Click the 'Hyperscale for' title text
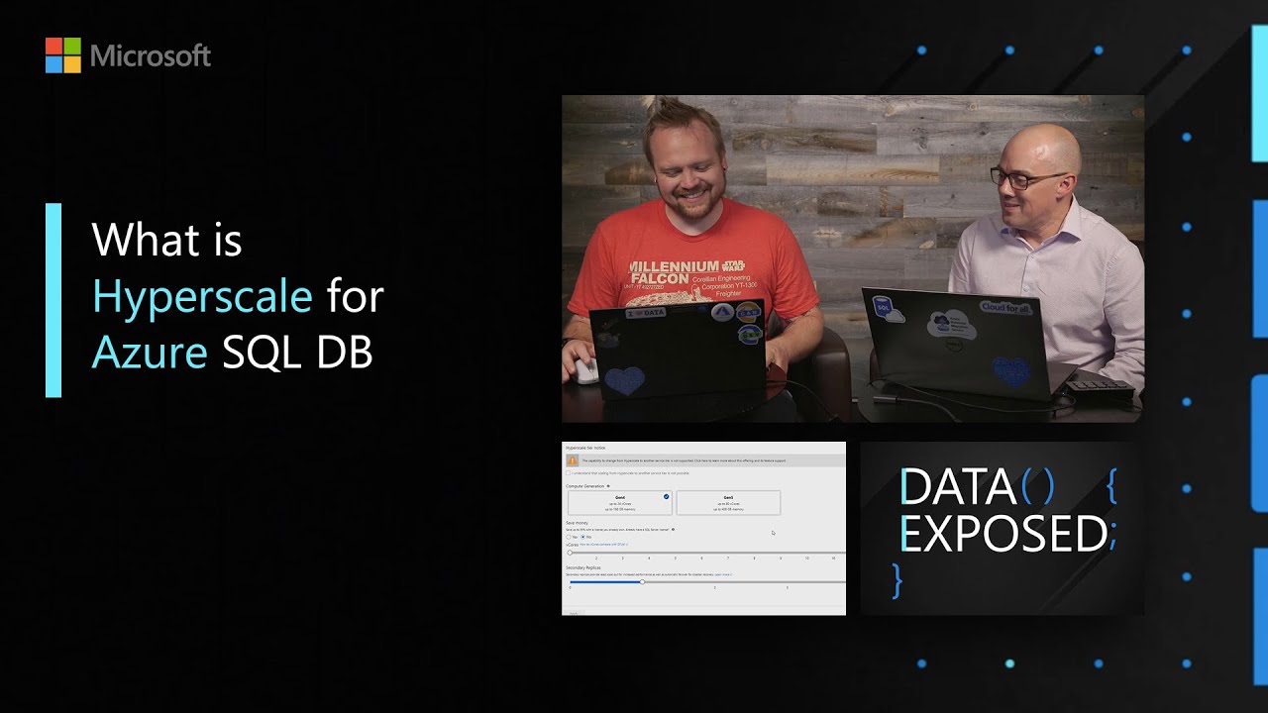Image resolution: width=1268 pixels, height=713 pixels. (x=238, y=296)
